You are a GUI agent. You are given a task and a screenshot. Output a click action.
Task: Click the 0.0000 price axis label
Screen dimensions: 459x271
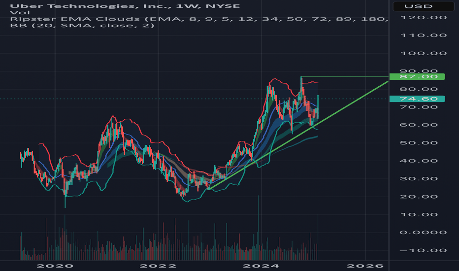pos(423,233)
